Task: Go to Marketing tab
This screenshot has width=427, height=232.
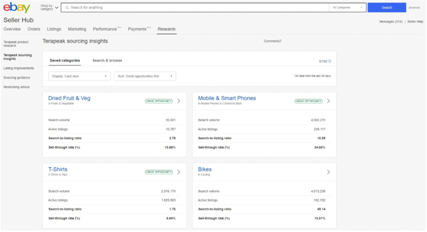Action: click(x=77, y=29)
